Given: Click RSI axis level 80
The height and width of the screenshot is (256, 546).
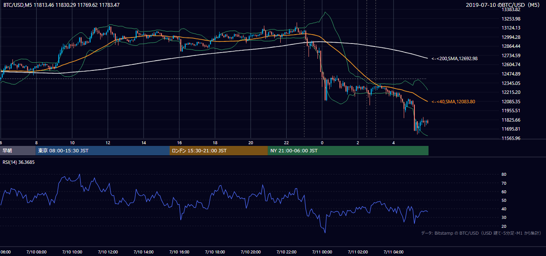Looking at the screenshot, I should (x=504, y=175).
